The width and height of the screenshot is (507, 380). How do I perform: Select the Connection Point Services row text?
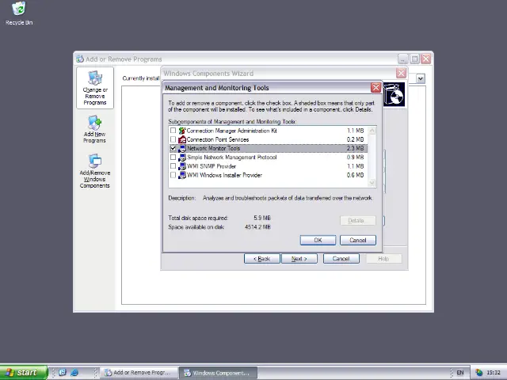[x=218, y=139]
